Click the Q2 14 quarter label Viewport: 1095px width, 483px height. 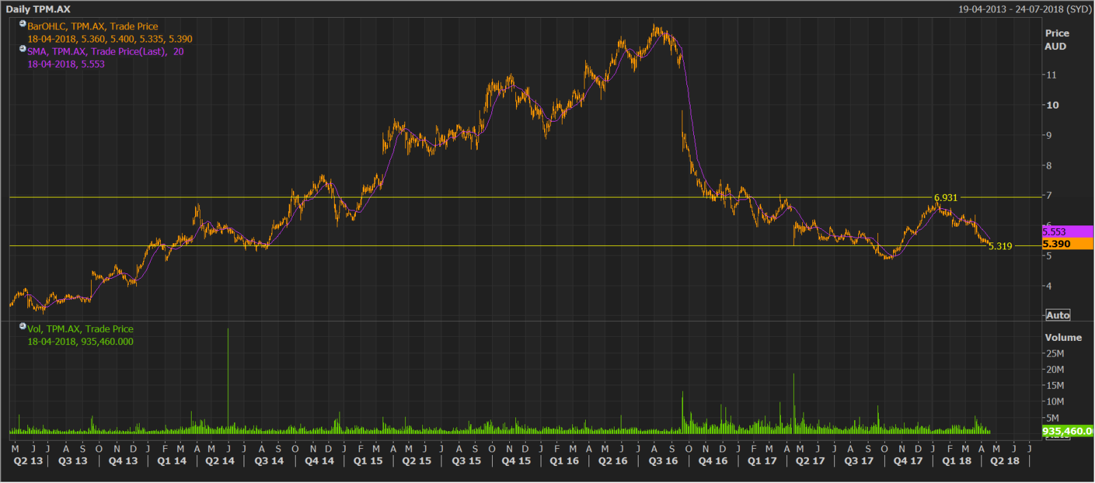pos(220,461)
